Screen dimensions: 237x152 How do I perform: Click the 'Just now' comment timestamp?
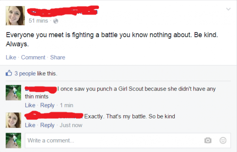71,125
